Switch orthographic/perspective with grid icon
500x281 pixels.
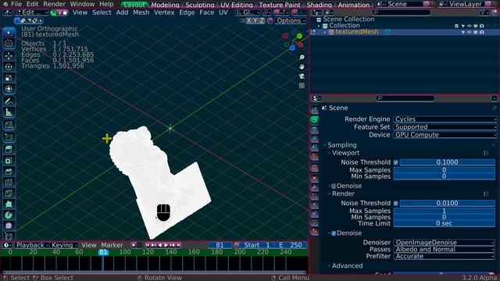(x=302, y=85)
